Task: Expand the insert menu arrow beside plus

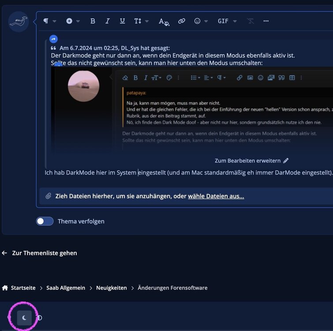Action: (78, 21)
